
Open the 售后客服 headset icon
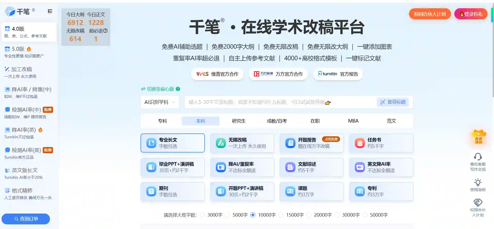pos(478,157)
